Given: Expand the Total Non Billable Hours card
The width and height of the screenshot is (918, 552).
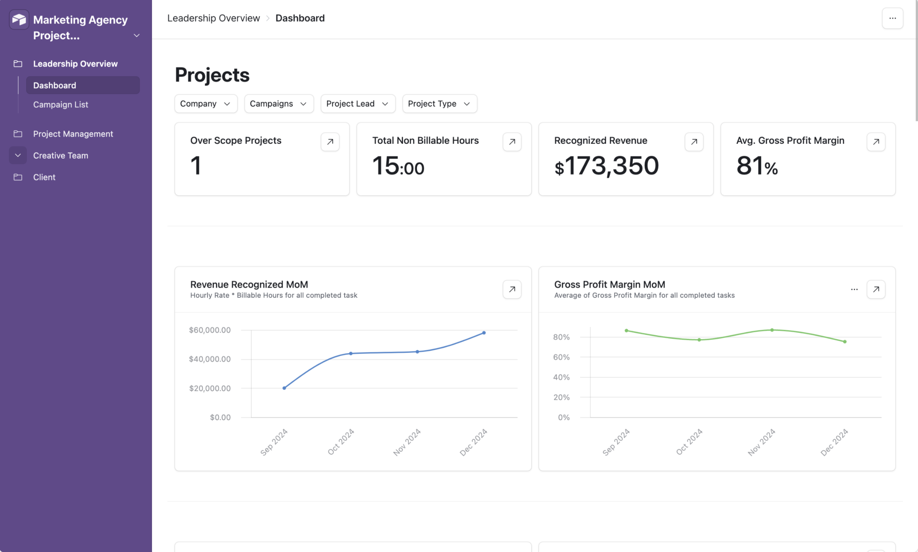Looking at the screenshot, I should pyautogui.click(x=512, y=142).
